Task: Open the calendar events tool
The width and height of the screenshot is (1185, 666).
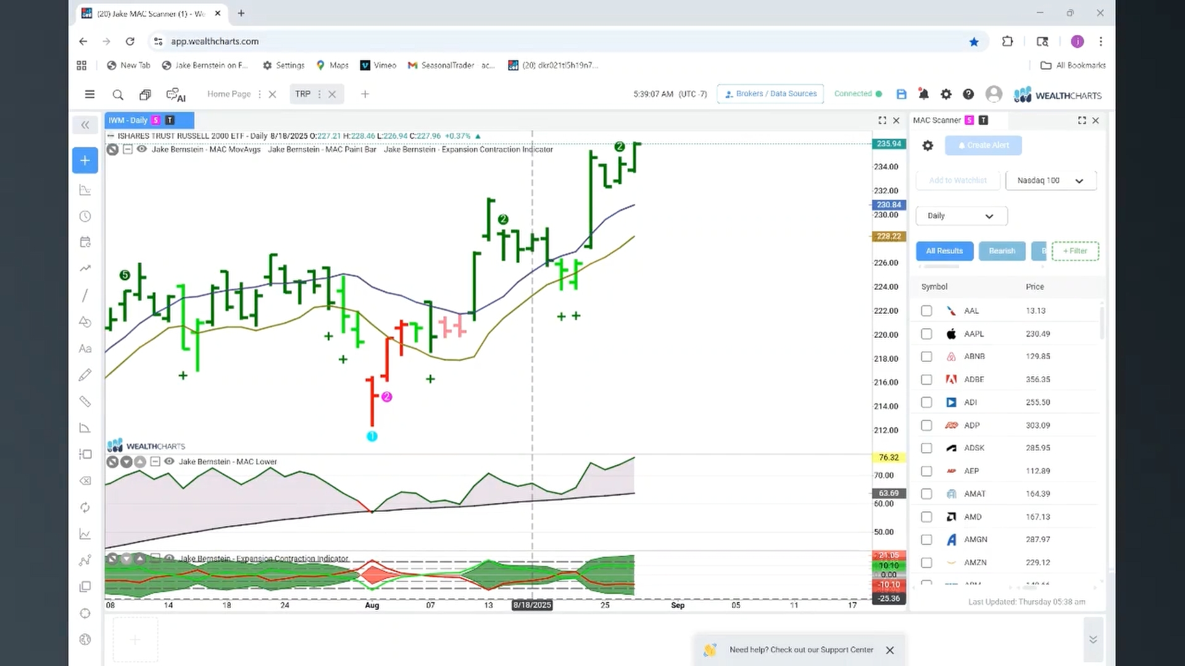Action: tap(85, 242)
